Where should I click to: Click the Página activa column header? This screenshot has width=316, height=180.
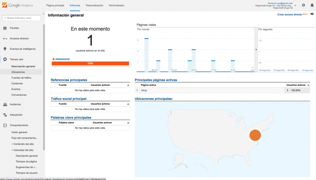point(149,85)
